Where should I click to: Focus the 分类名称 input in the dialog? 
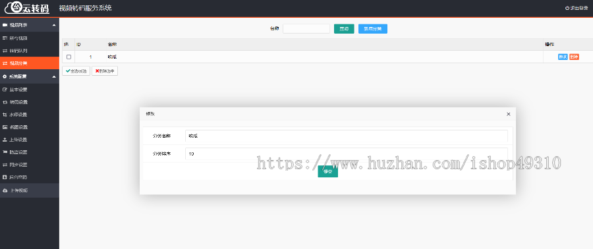[x=347, y=136]
